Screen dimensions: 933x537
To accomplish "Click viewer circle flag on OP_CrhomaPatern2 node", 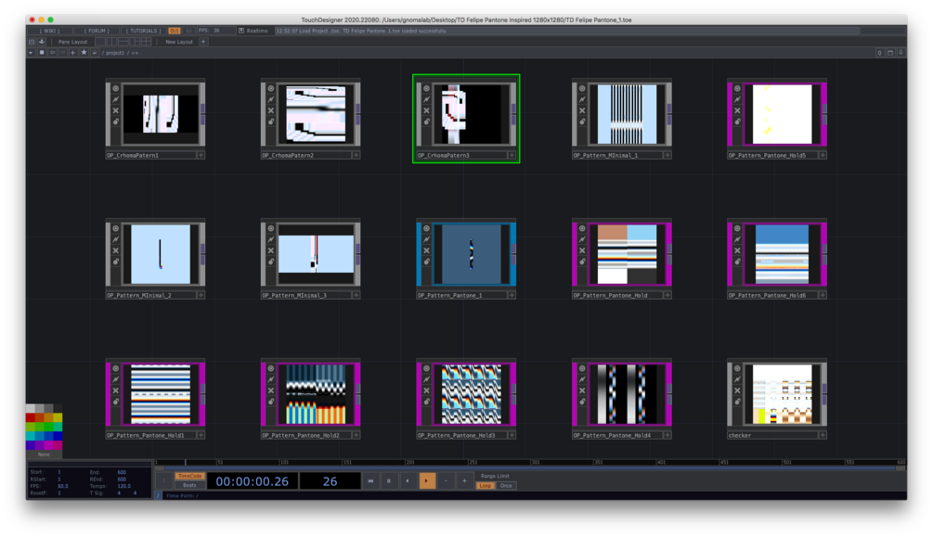I will pos(271,89).
